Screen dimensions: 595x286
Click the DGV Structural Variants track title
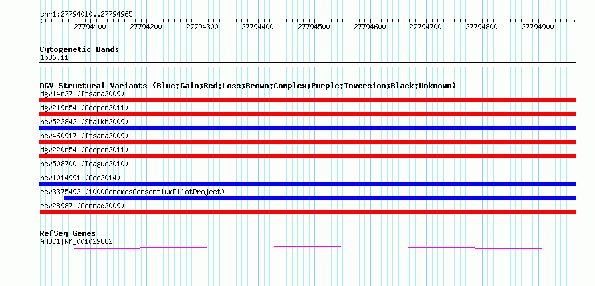pos(248,86)
